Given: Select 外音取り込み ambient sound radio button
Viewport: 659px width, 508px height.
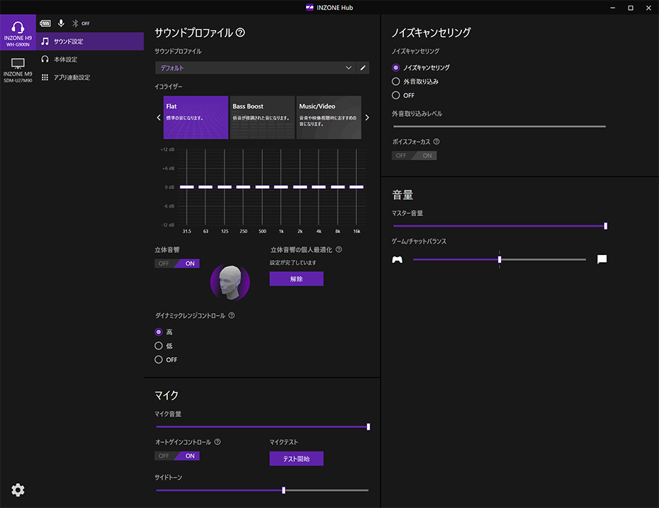Looking at the screenshot, I should (x=396, y=81).
